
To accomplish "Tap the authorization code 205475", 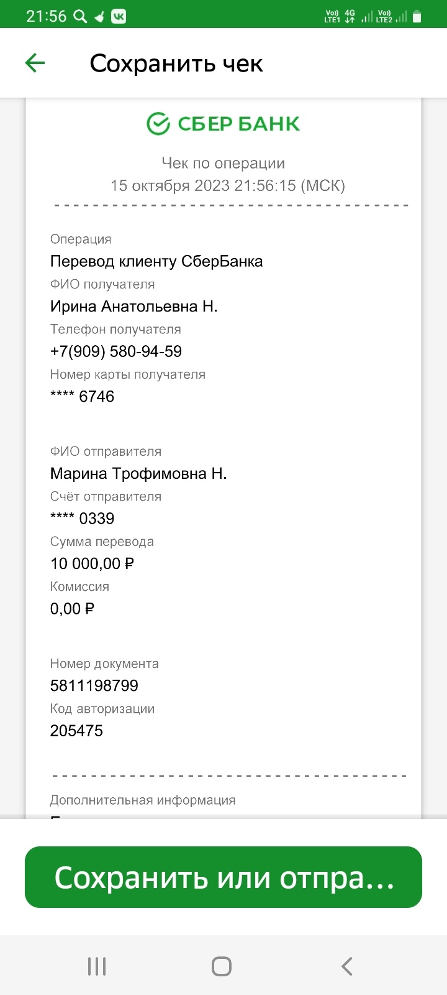I will click(76, 730).
